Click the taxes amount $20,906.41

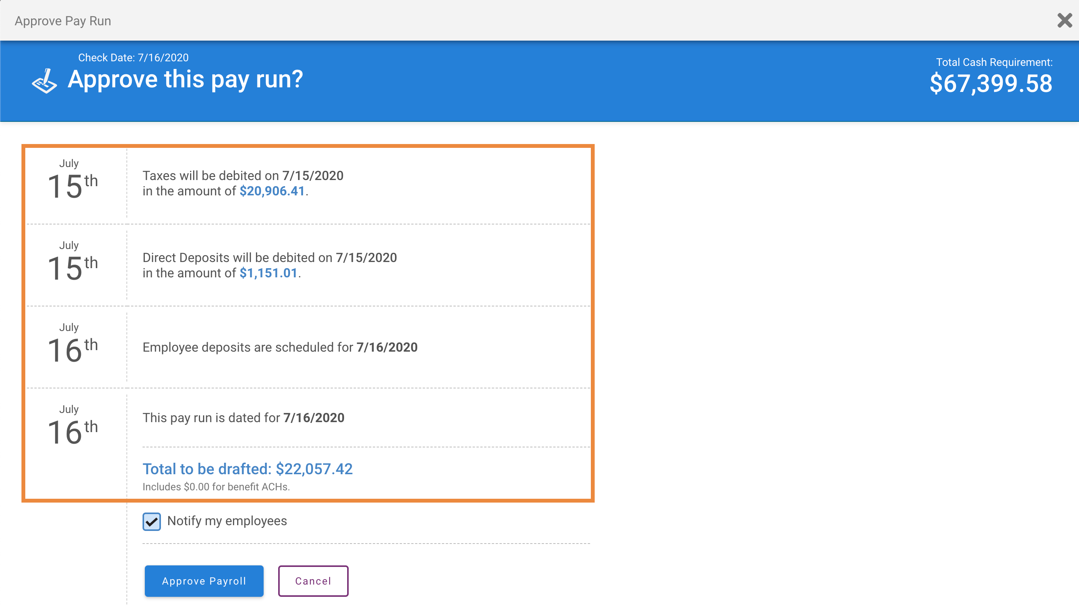(x=272, y=191)
